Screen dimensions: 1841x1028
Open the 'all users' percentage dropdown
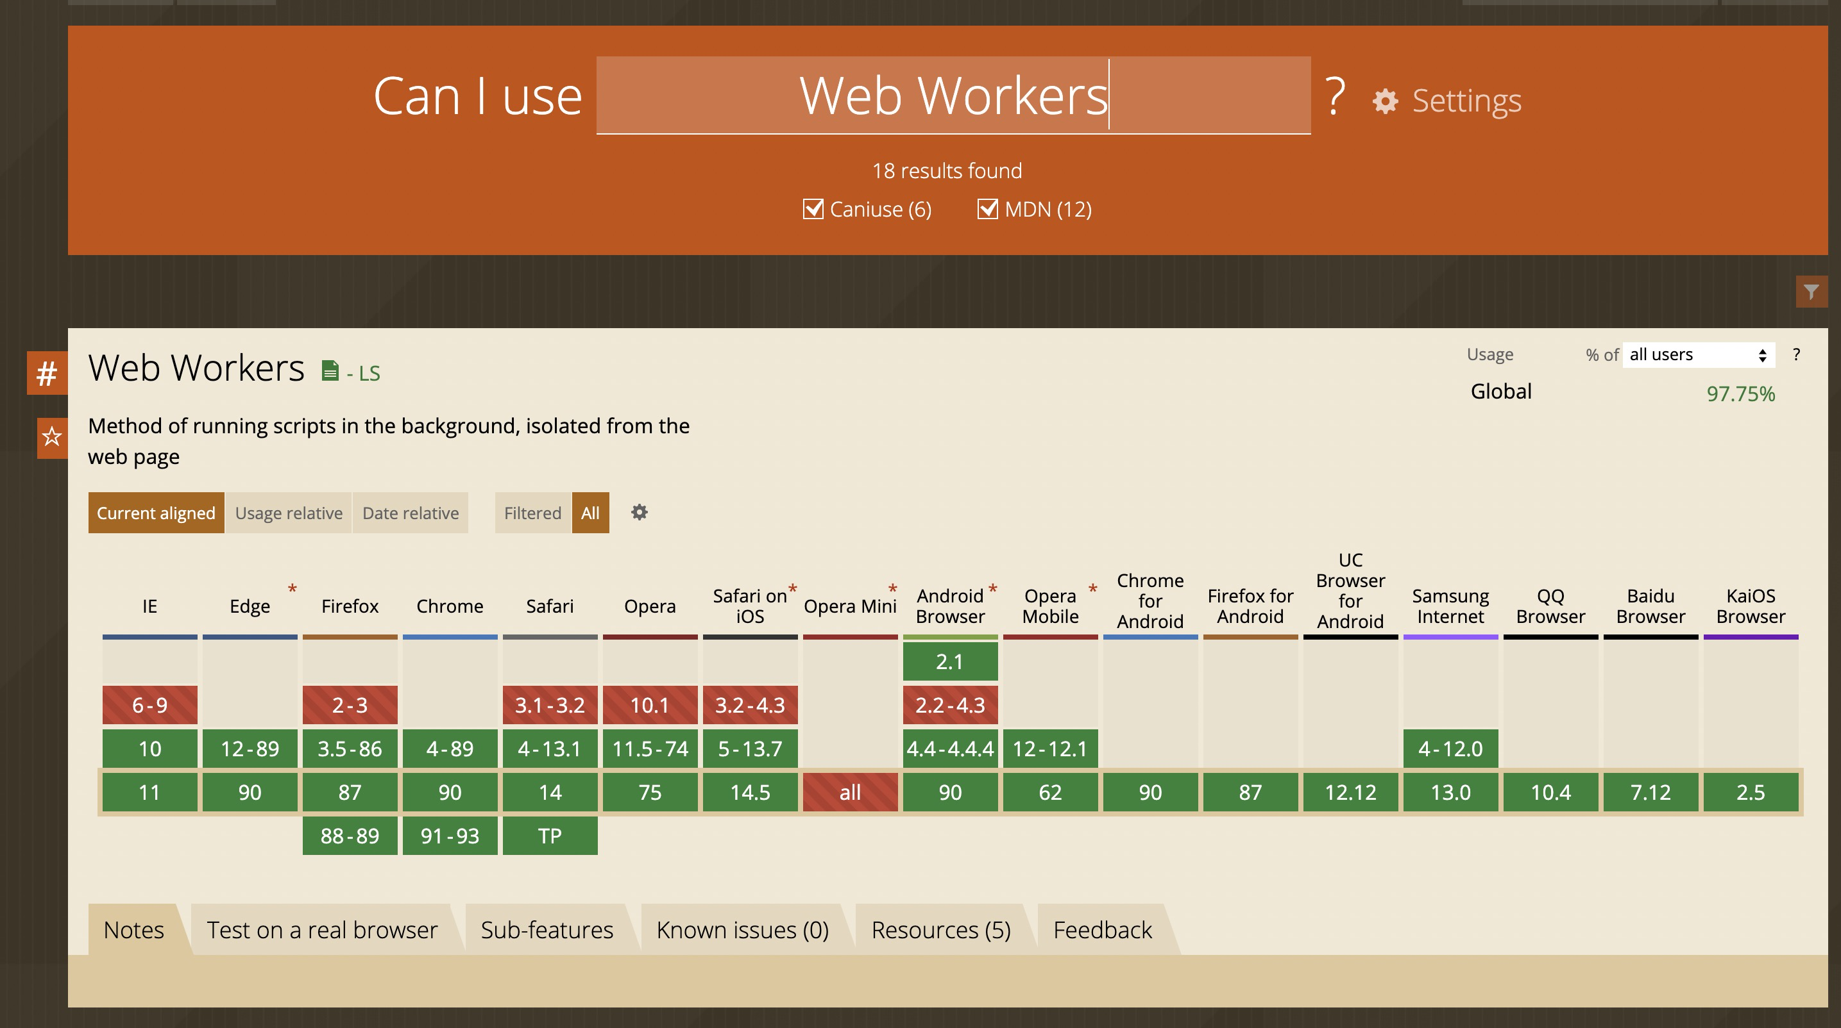1697,354
